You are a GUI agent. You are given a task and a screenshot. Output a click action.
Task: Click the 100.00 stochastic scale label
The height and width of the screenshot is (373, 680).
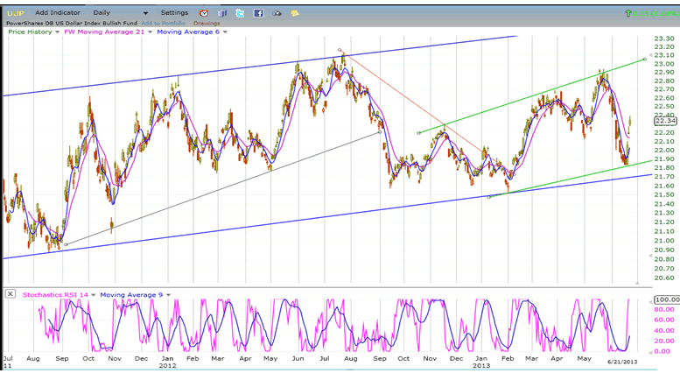[667, 299]
